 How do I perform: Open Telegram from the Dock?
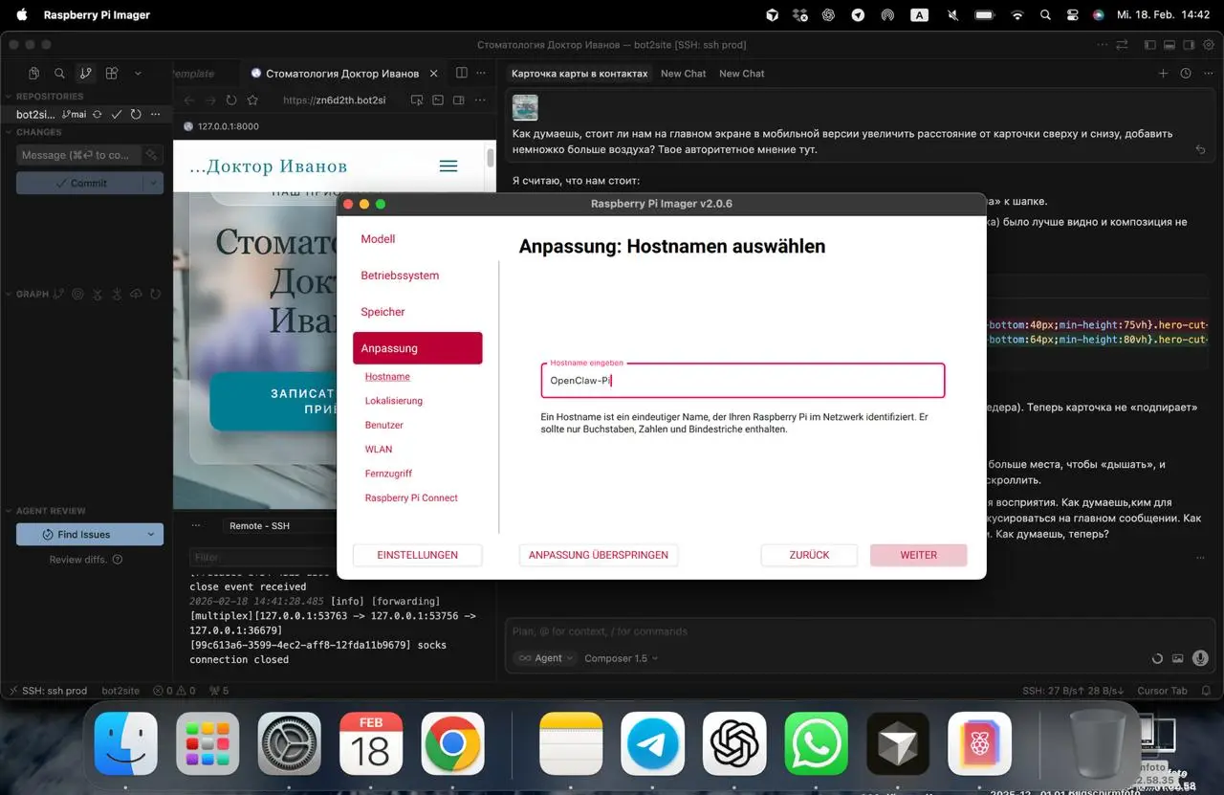click(x=652, y=743)
